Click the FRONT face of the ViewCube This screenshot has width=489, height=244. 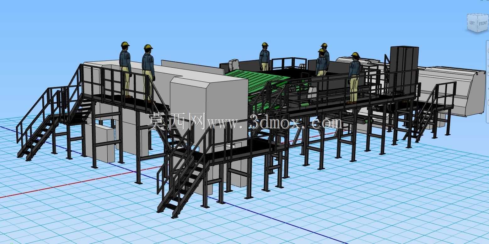point(482,23)
